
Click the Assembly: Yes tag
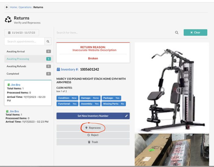[x=90, y=104]
